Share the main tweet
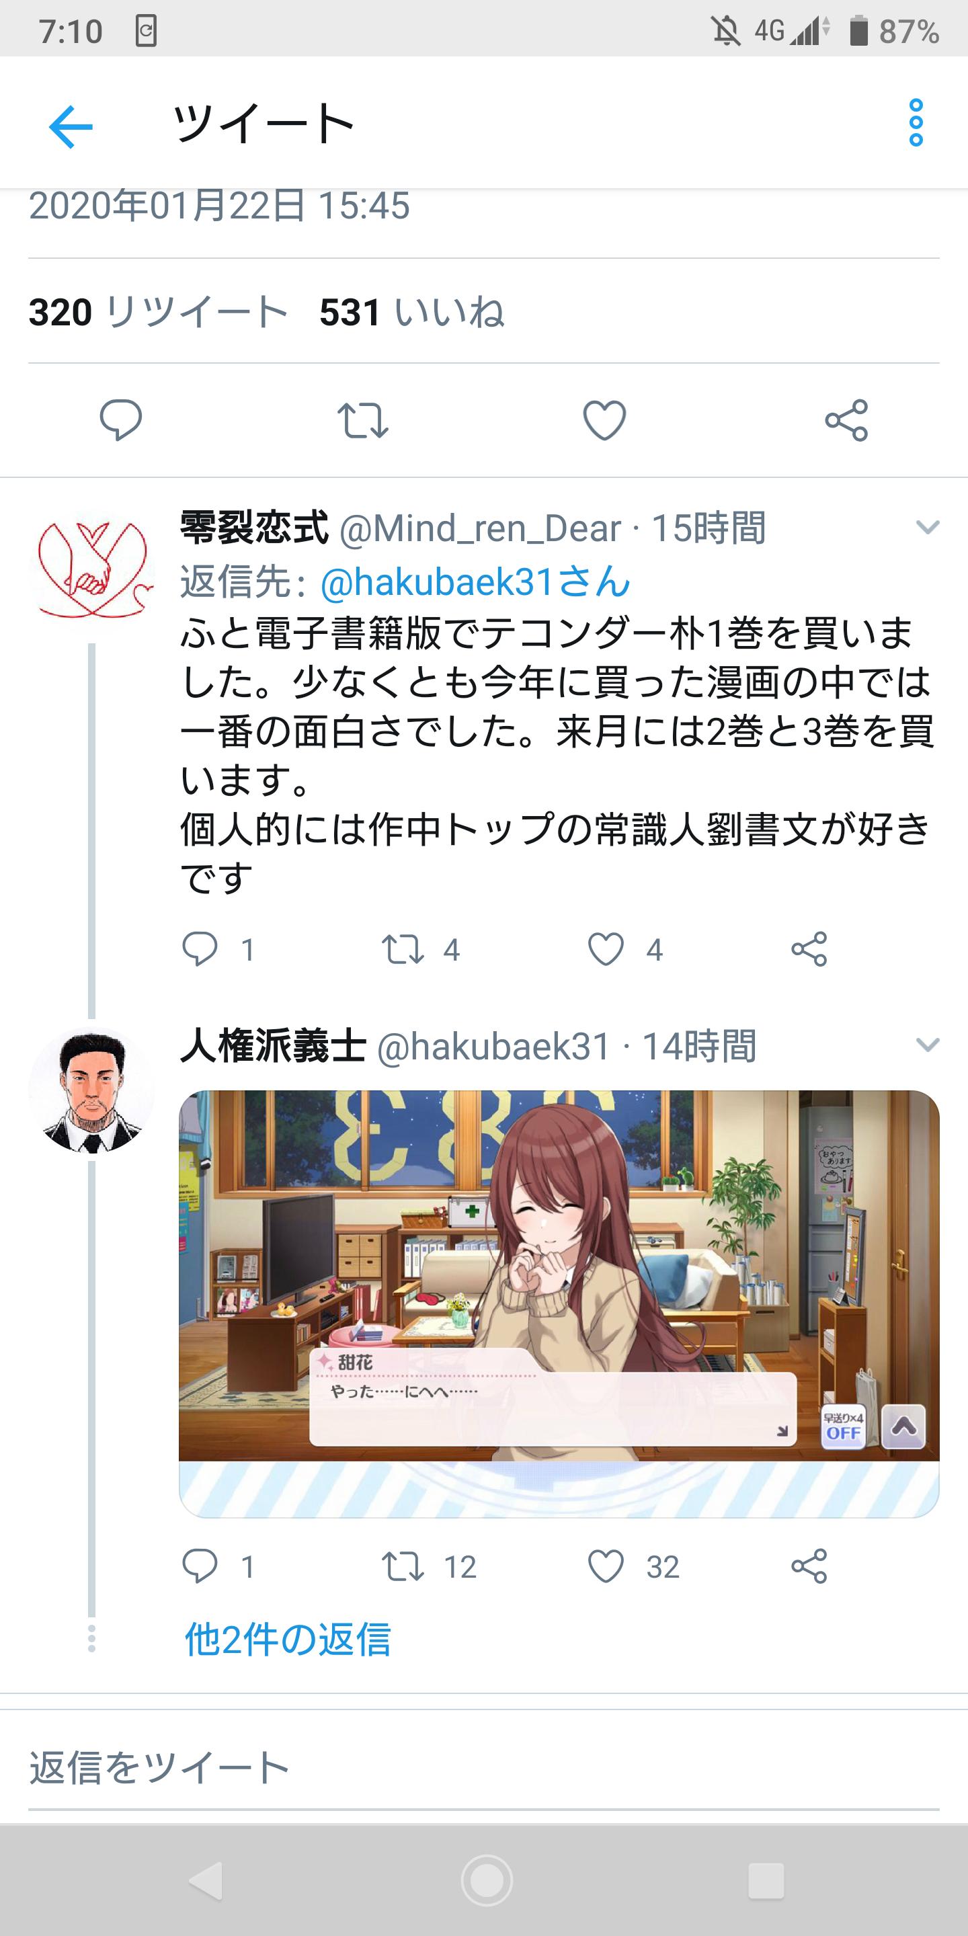Viewport: 968px width, 1936px height. (846, 420)
